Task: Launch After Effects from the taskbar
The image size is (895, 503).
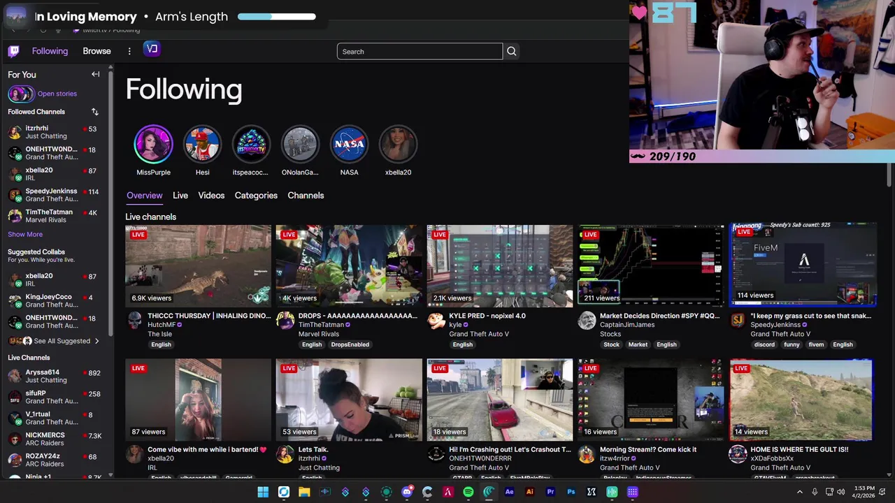Action: (509, 492)
